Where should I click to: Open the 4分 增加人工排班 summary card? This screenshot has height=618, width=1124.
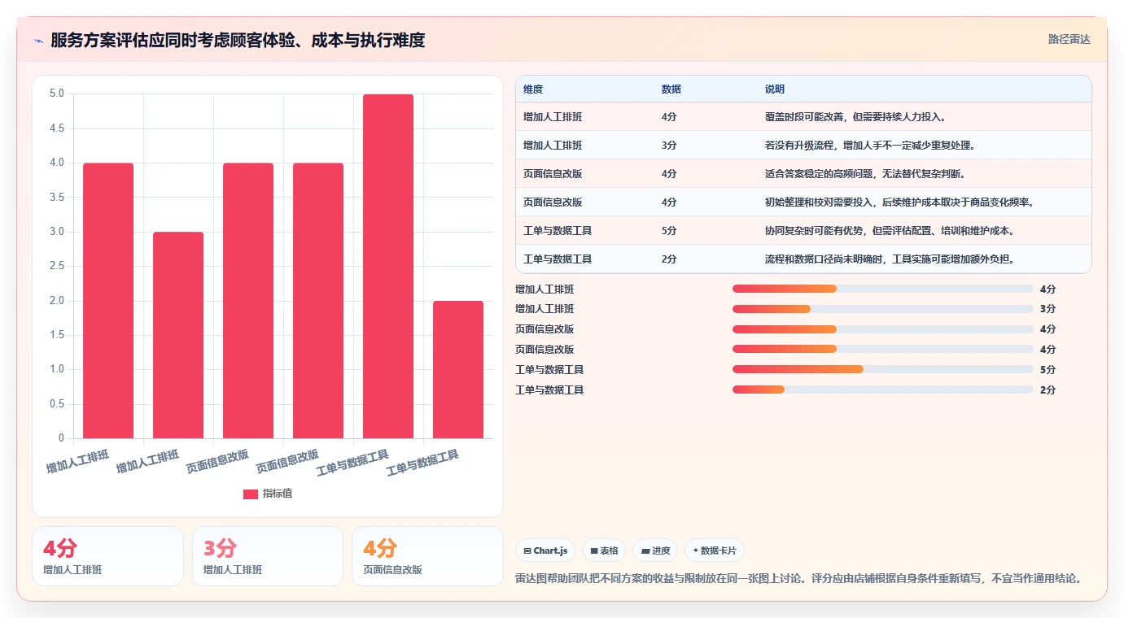click(108, 556)
